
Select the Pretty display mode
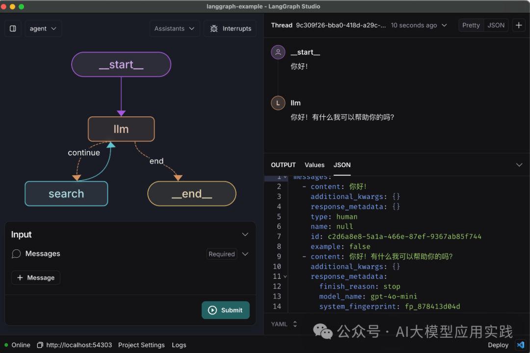(x=471, y=25)
